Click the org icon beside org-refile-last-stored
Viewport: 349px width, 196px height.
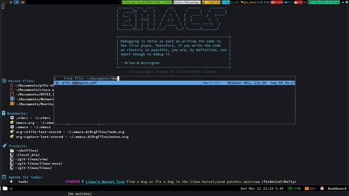12,132
